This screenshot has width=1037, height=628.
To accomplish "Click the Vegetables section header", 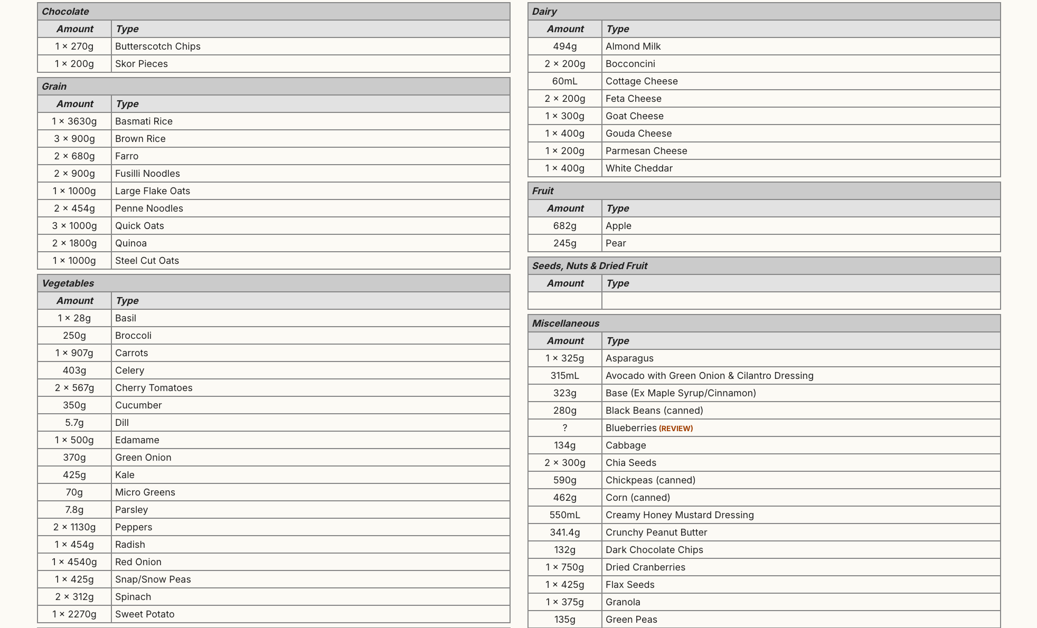I will pos(274,283).
